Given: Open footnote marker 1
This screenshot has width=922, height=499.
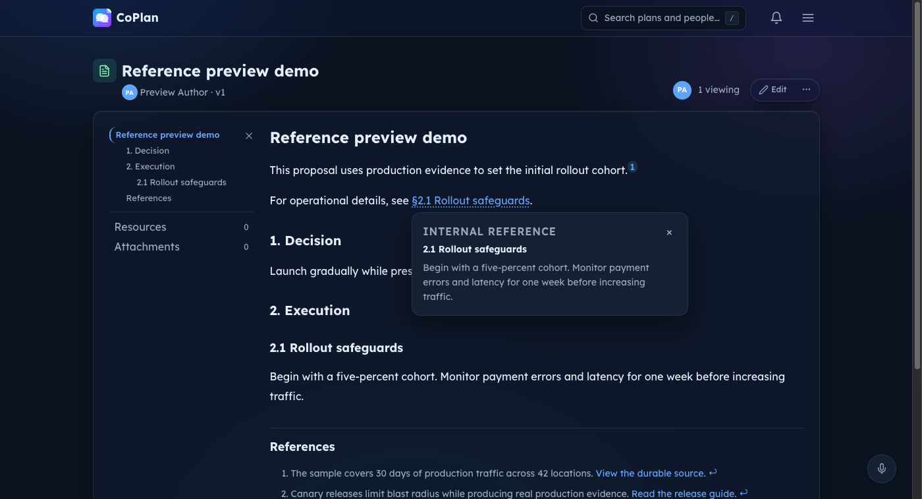Looking at the screenshot, I should tap(632, 167).
